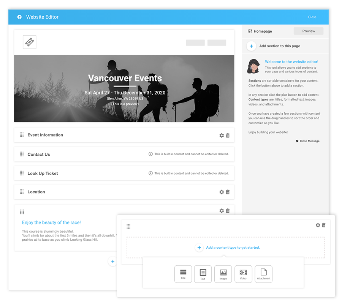Open settings gear for Event Information section
342x306 pixels.
(x=222, y=135)
